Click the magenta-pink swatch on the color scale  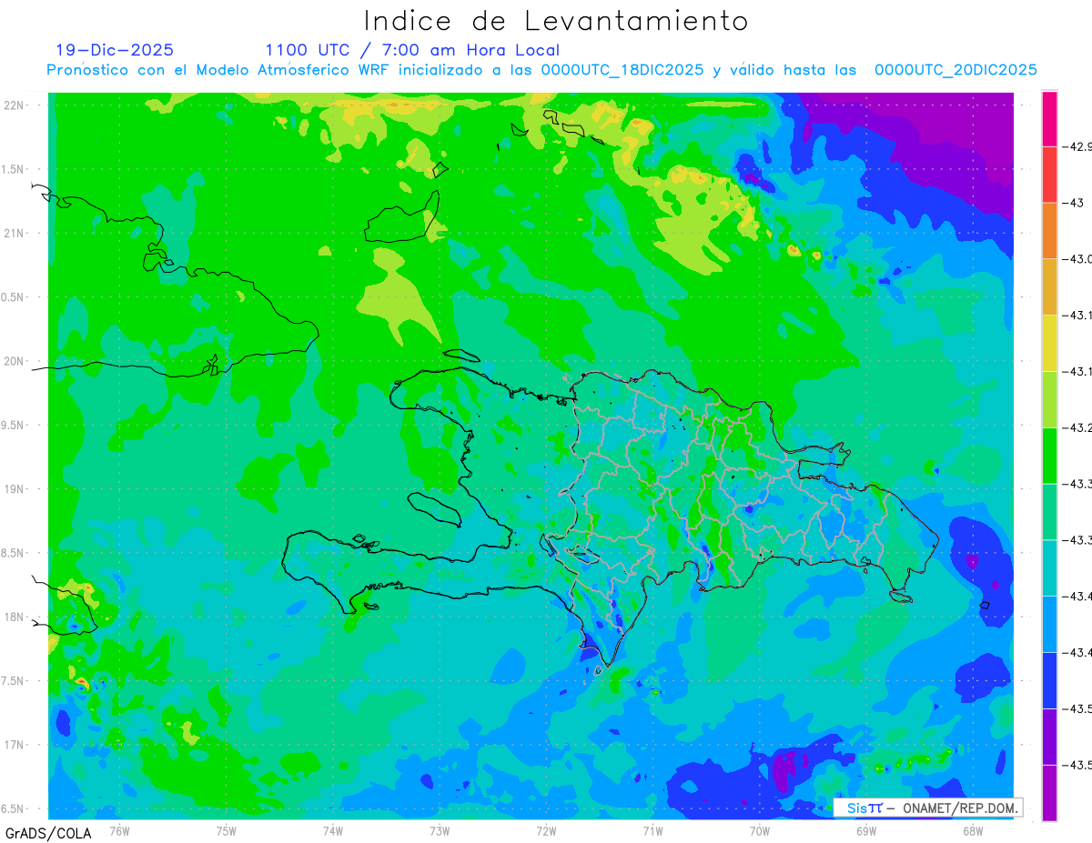tap(1049, 119)
